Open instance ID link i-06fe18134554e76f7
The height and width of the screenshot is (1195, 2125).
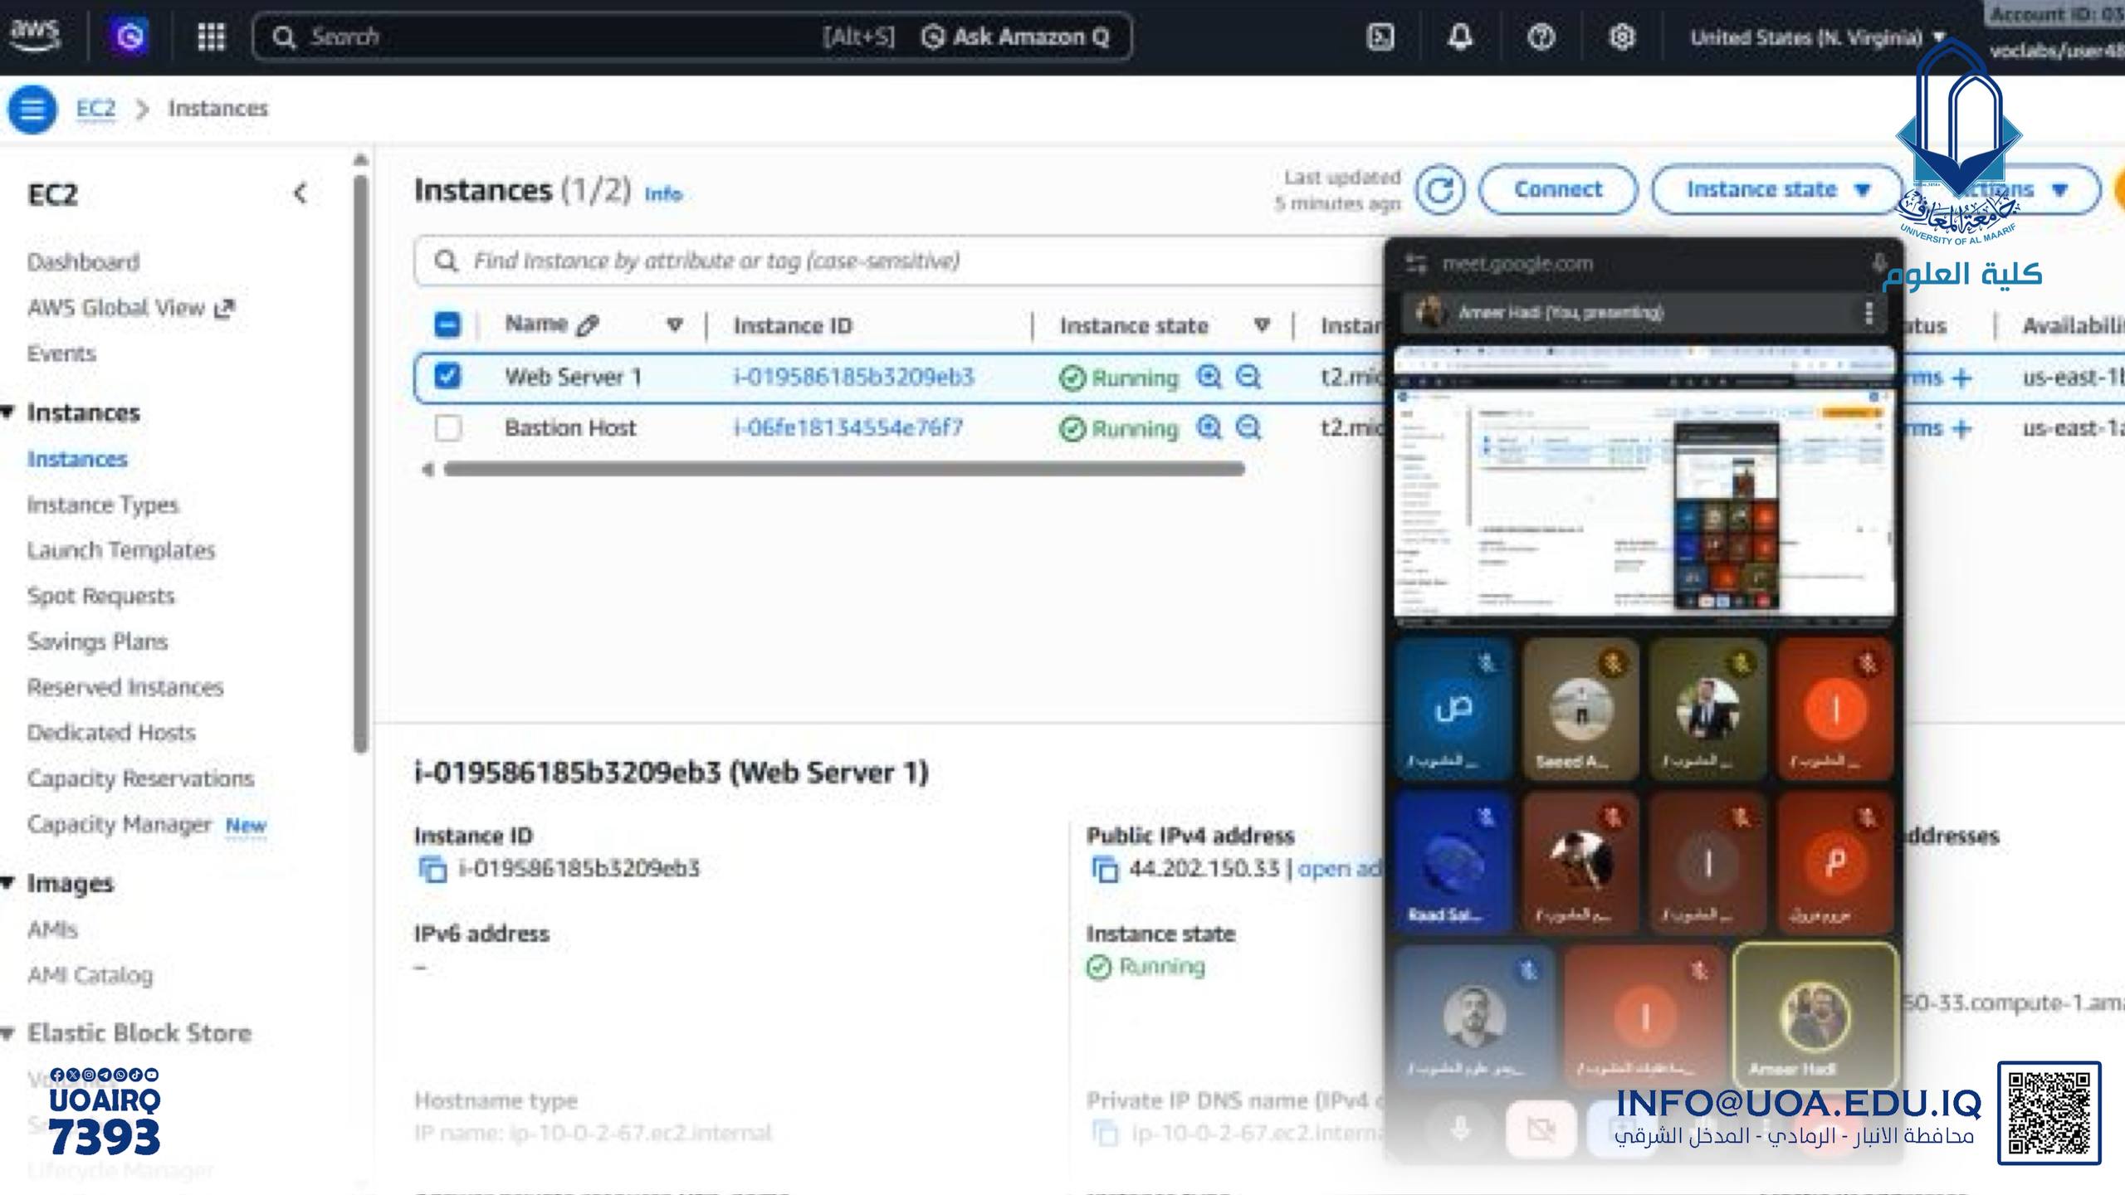[848, 428]
